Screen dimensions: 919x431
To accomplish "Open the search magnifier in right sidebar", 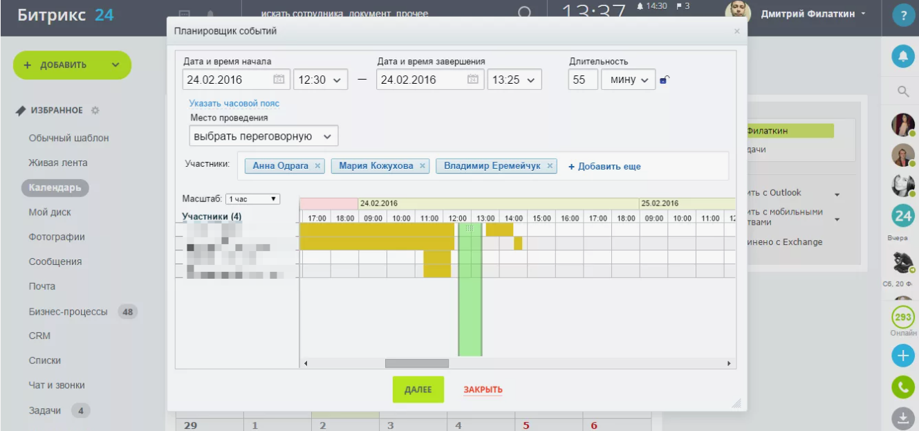I will click(x=903, y=91).
